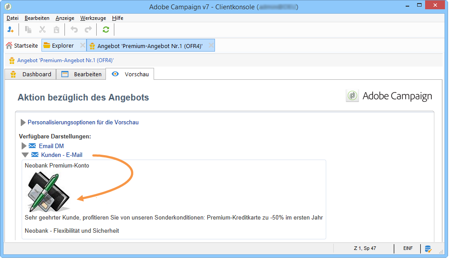Viewport: 456px width, 268px height.
Task: Open the Bearbeiten menu in menu bar
Action: tap(37, 18)
